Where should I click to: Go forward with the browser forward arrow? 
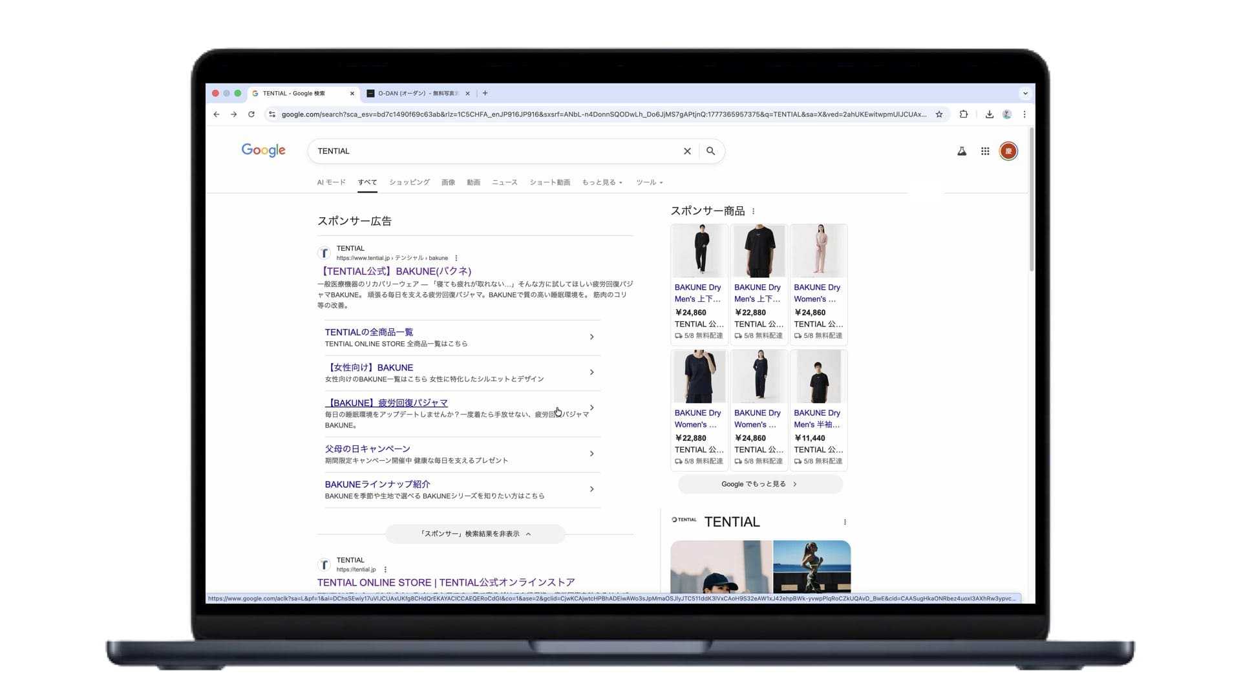[234, 114]
